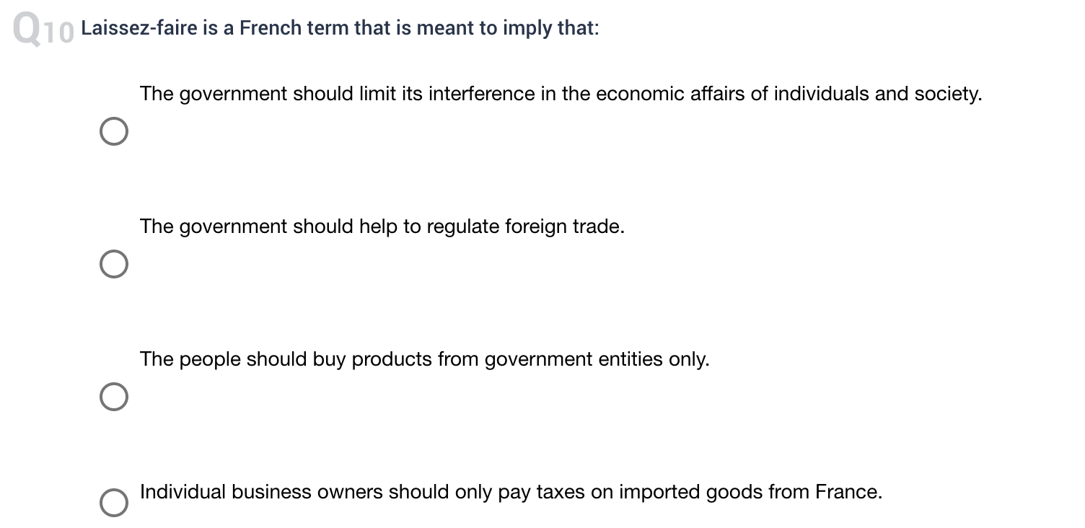The height and width of the screenshot is (528, 1085).
Task: Click answer text 'help to regulate foreign trade'
Action: click(x=382, y=226)
